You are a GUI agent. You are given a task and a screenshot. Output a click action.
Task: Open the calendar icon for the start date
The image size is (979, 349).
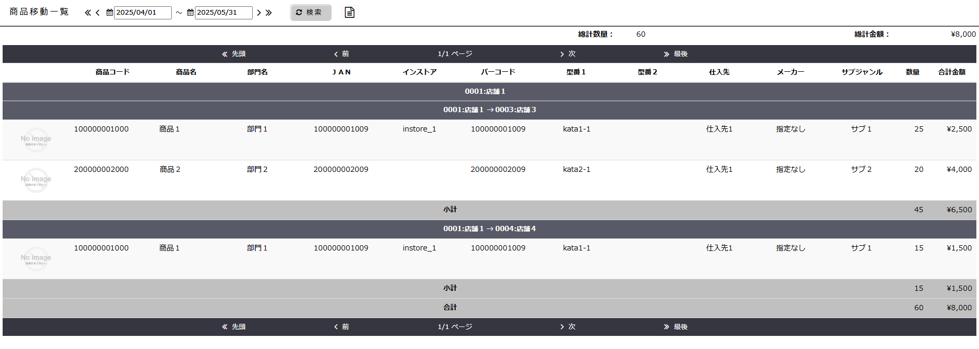point(110,13)
